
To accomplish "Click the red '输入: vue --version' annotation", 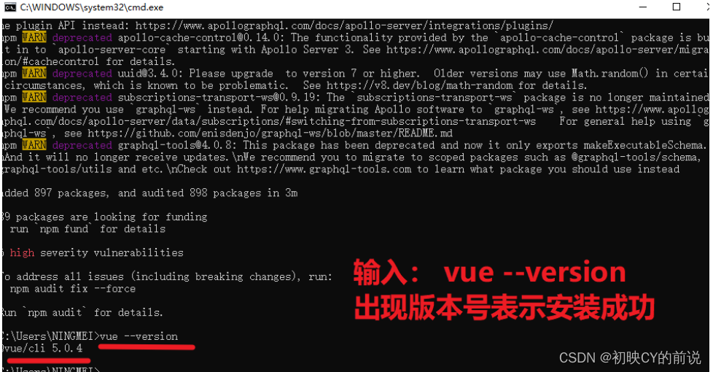I will 490,273.
